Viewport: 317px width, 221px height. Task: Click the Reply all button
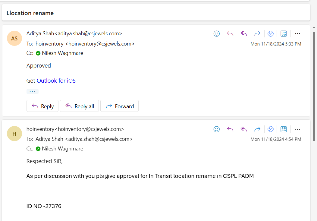[79, 106]
